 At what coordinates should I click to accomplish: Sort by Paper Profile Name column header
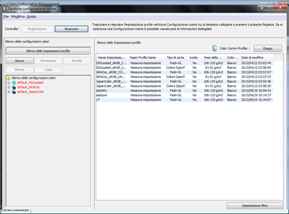(146, 58)
